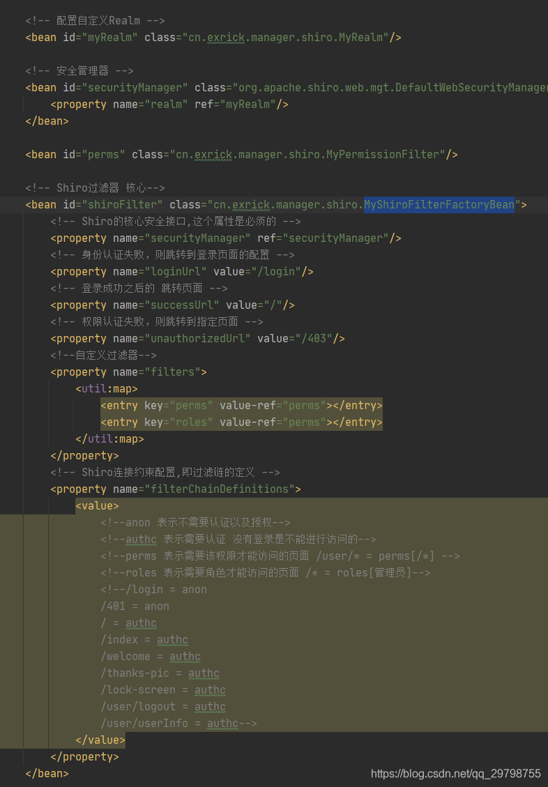This screenshot has height=787, width=548.
Task: Click the comment about 身份认证失败 redirect to login
Action: point(172,255)
